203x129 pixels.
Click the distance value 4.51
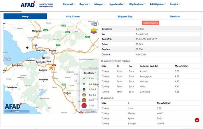tap(177, 86)
